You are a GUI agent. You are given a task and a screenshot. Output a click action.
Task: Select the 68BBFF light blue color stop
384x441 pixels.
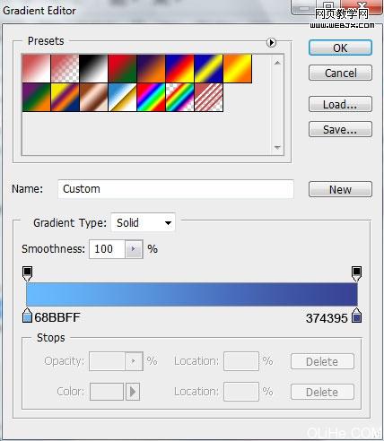[27, 316]
